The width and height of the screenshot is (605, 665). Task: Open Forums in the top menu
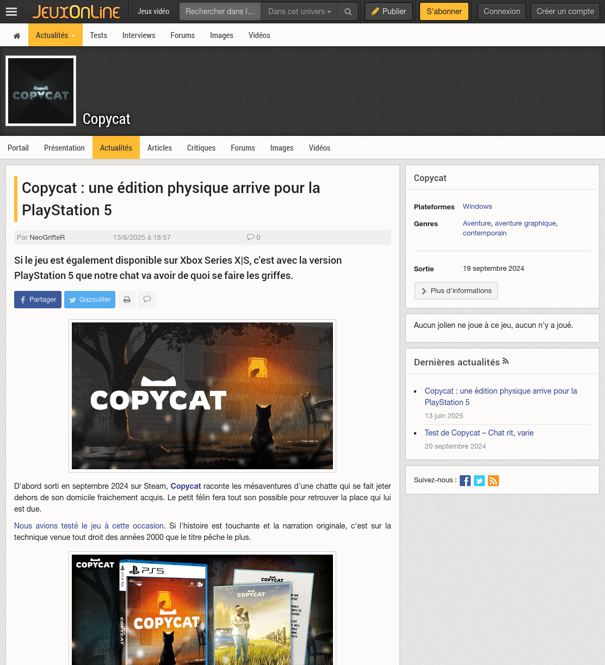(x=182, y=35)
